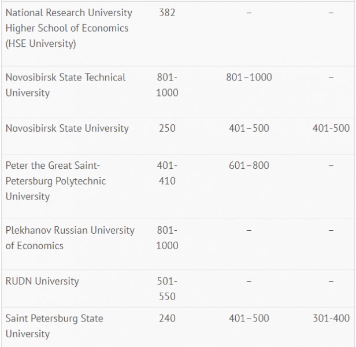
Task: Click the 801–1000 value in the middle column
Action: tap(249, 77)
